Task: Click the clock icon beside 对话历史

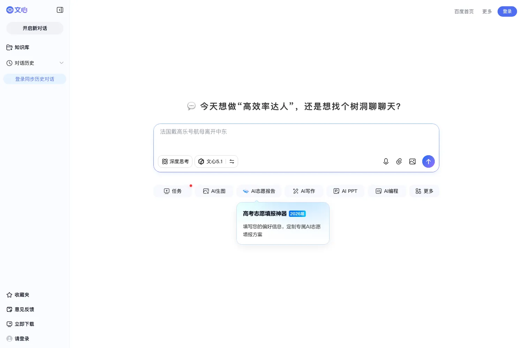Action: [x=9, y=63]
